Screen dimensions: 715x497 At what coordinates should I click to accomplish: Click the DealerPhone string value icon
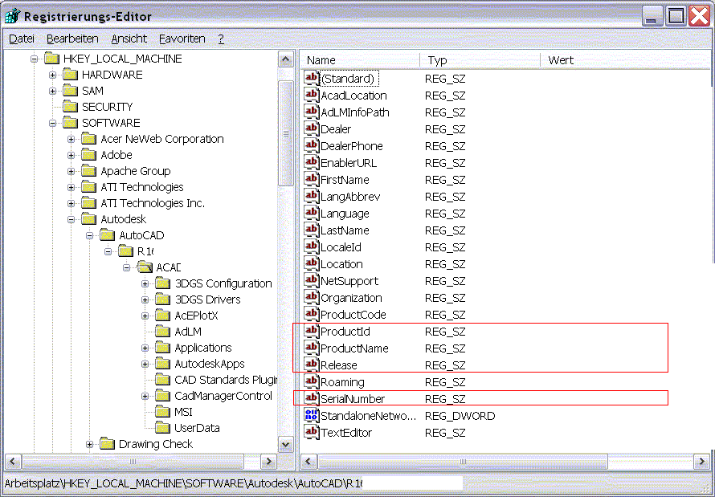click(312, 145)
